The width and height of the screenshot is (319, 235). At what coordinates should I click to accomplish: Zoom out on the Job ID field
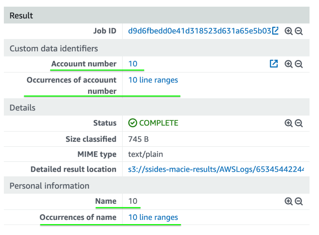(298, 31)
